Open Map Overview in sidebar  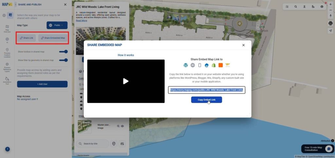7,29
